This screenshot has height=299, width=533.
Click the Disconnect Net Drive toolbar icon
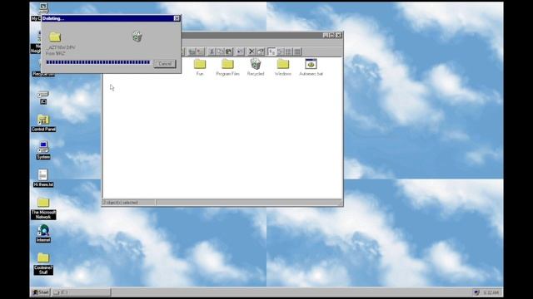[x=201, y=51]
